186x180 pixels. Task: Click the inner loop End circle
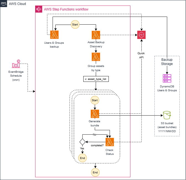tap(82, 158)
